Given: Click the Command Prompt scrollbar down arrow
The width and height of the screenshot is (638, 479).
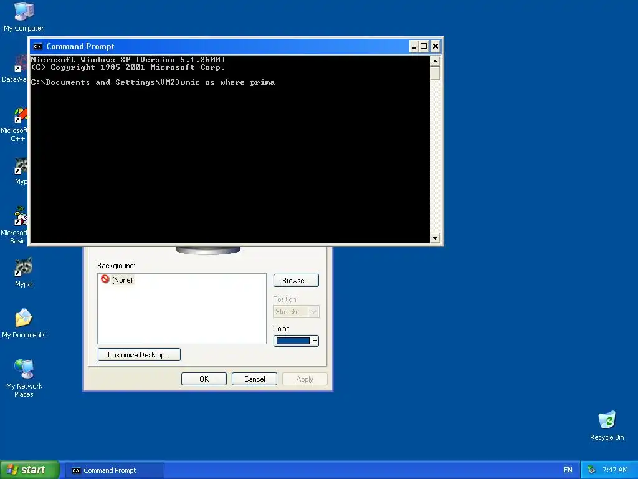Looking at the screenshot, I should click(435, 238).
